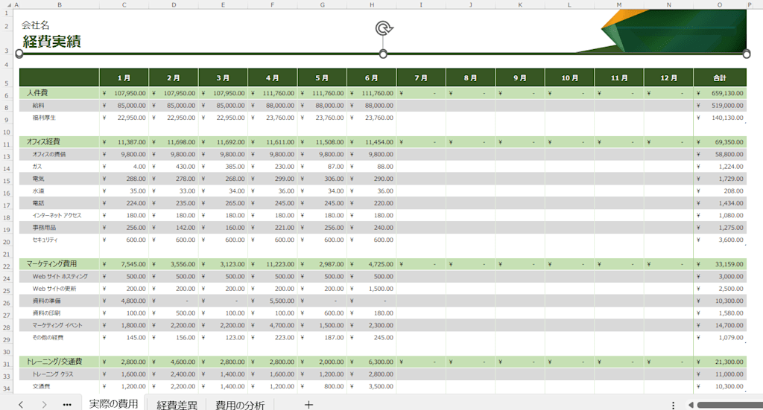763x410 pixels.
Task: Select the middle resize handle of the line
Action: (384, 54)
